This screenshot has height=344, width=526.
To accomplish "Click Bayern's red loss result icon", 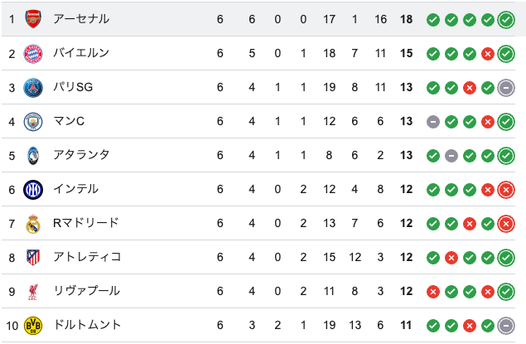I will [x=488, y=53].
